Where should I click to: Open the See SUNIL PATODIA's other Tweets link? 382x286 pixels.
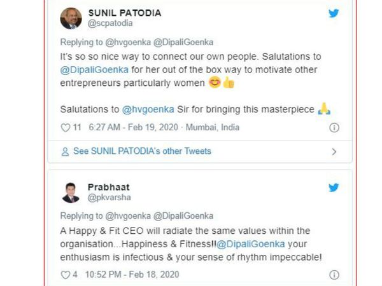tap(142, 151)
